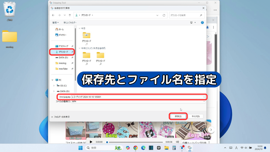The width and height of the screenshot is (270, 152).
Task: Open the 整理 menu
Action: pyautogui.click(x=55, y=22)
